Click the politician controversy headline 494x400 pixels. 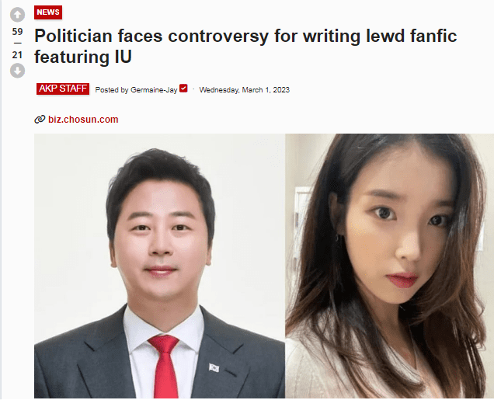[245, 46]
